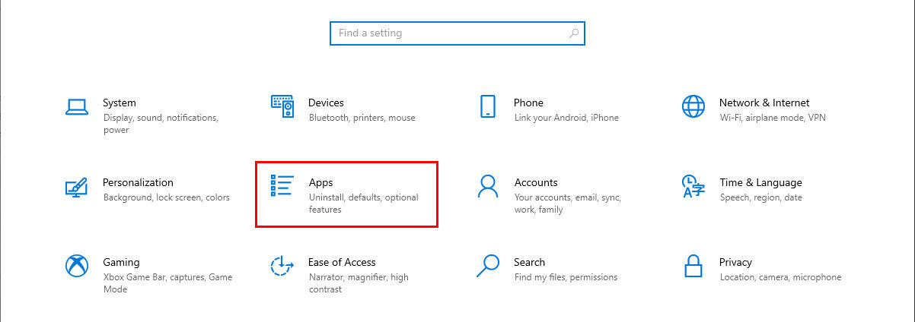Open the System laptop icon
The image size is (915, 322).
pos(77,106)
